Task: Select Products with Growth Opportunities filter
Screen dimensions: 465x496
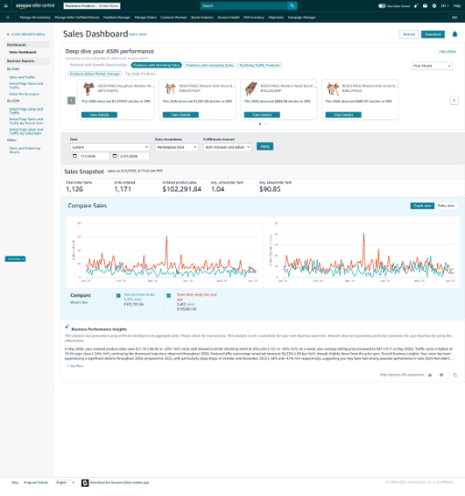Action: 98,65
